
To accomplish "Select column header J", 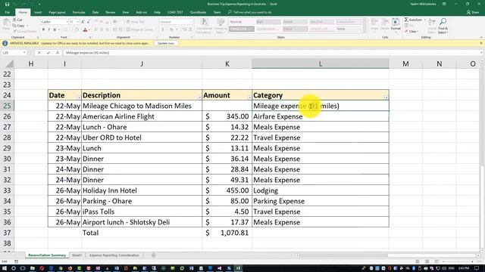I will (x=142, y=63).
